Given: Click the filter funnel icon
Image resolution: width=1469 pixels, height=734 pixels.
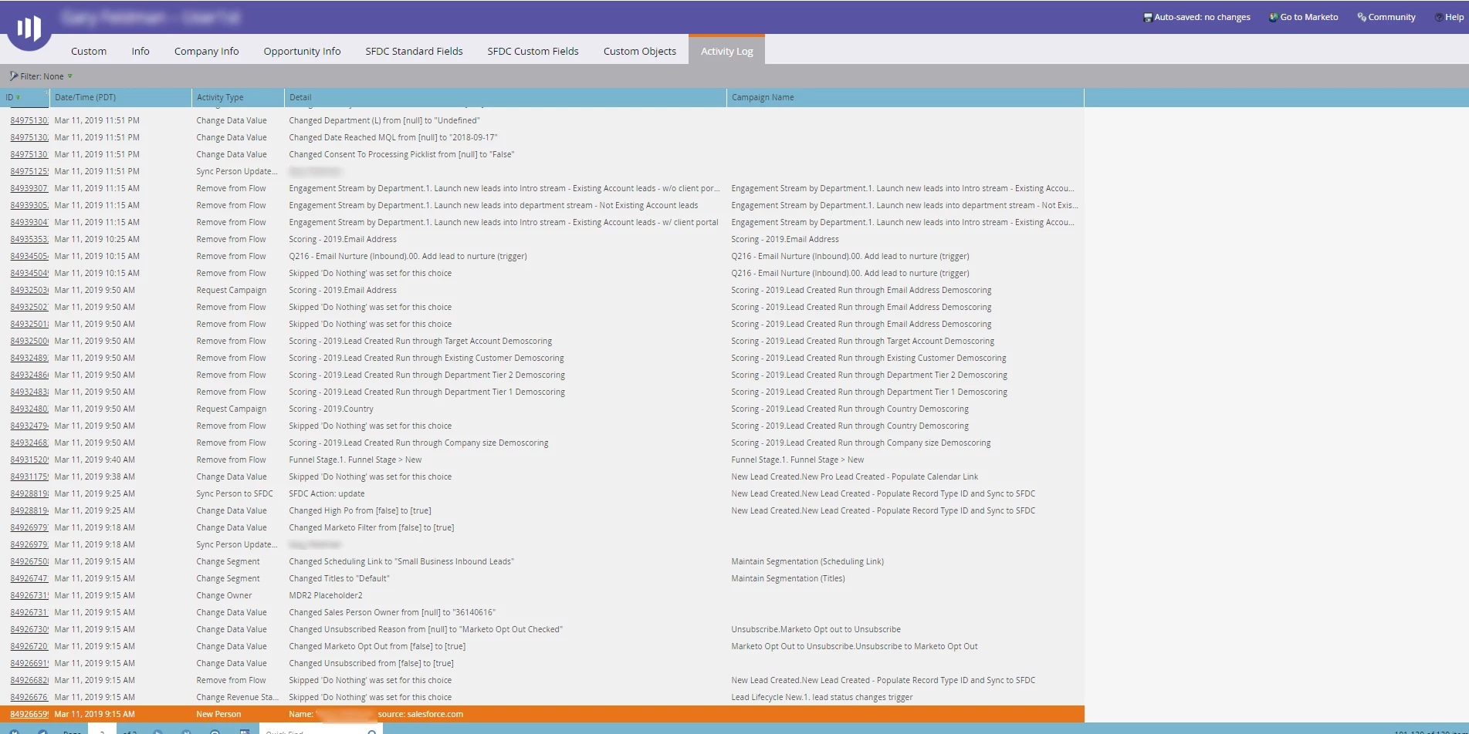Looking at the screenshot, I should pos(14,76).
